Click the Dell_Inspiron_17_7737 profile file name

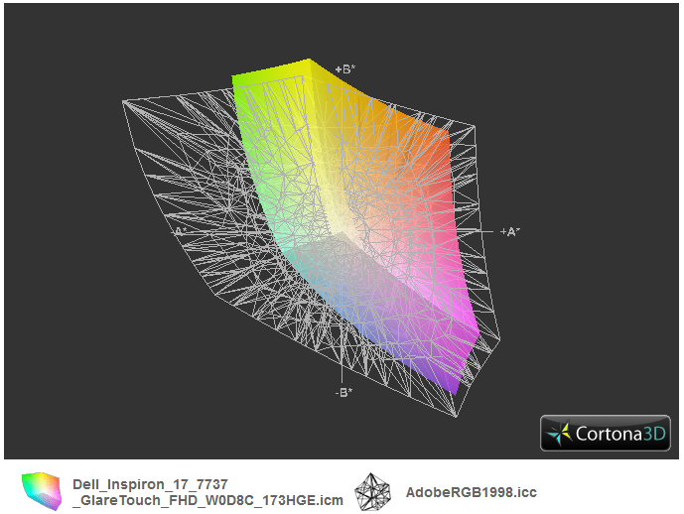coord(207,492)
